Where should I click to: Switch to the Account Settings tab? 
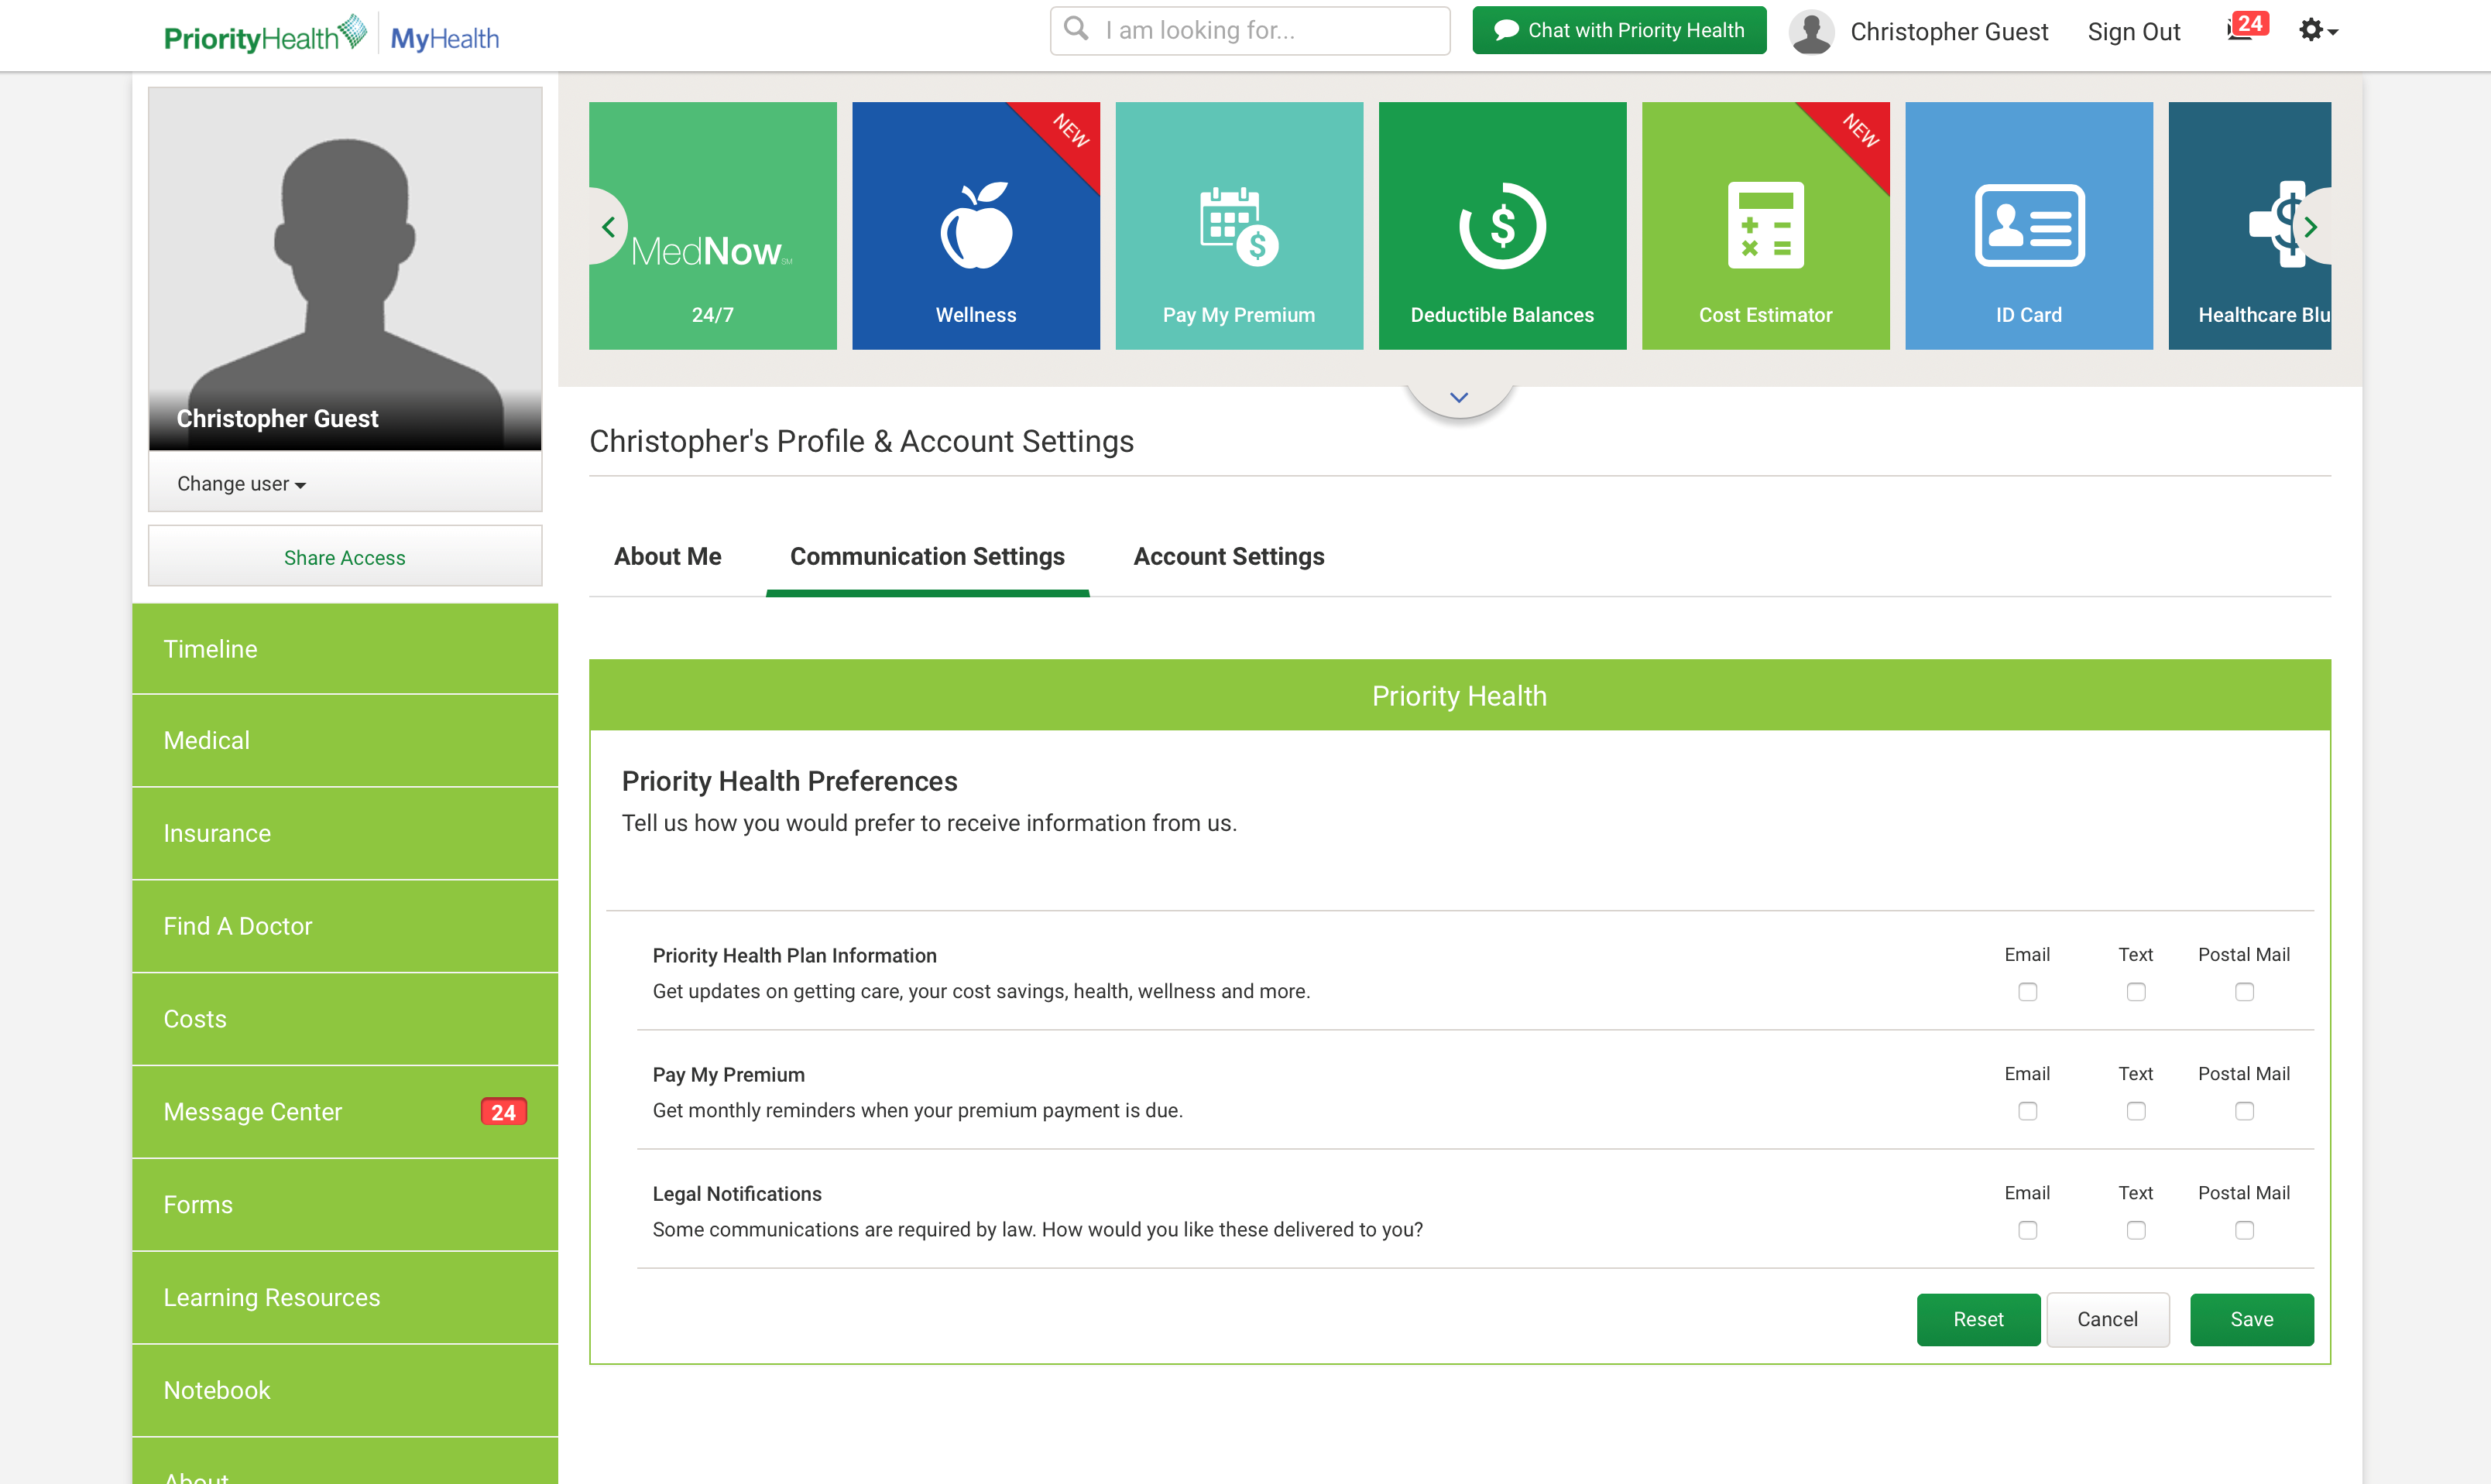[x=1229, y=557]
